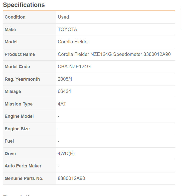Select the 'Used' condition value

click(x=63, y=17)
